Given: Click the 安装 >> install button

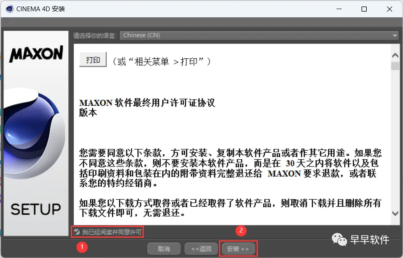Looking at the screenshot, I should [238, 249].
